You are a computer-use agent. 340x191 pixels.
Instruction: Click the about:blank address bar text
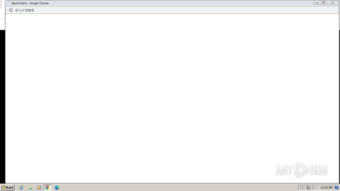[x=25, y=10]
